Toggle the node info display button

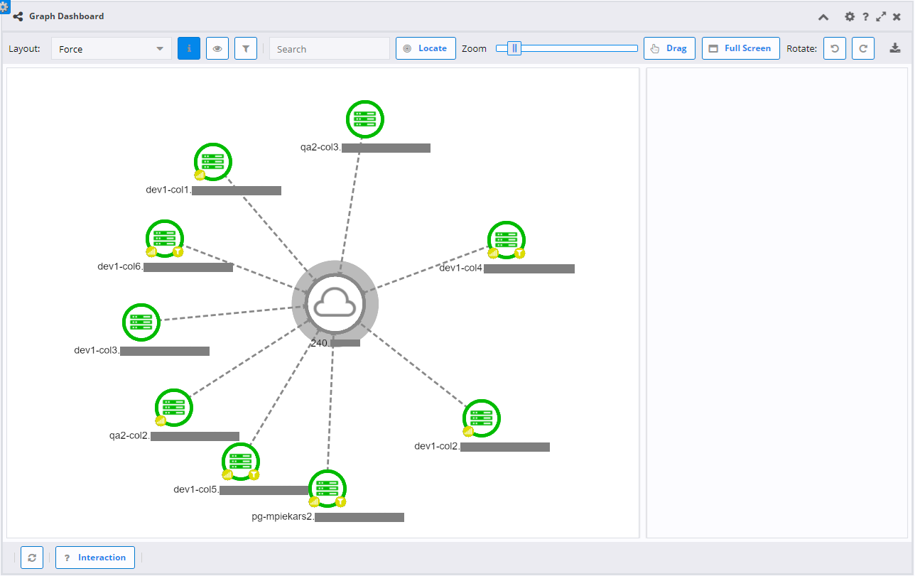[x=188, y=48]
